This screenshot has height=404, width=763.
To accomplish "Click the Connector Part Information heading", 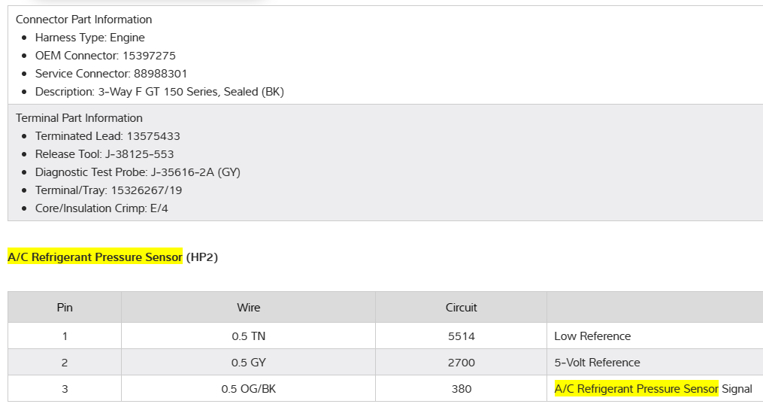I will [83, 20].
